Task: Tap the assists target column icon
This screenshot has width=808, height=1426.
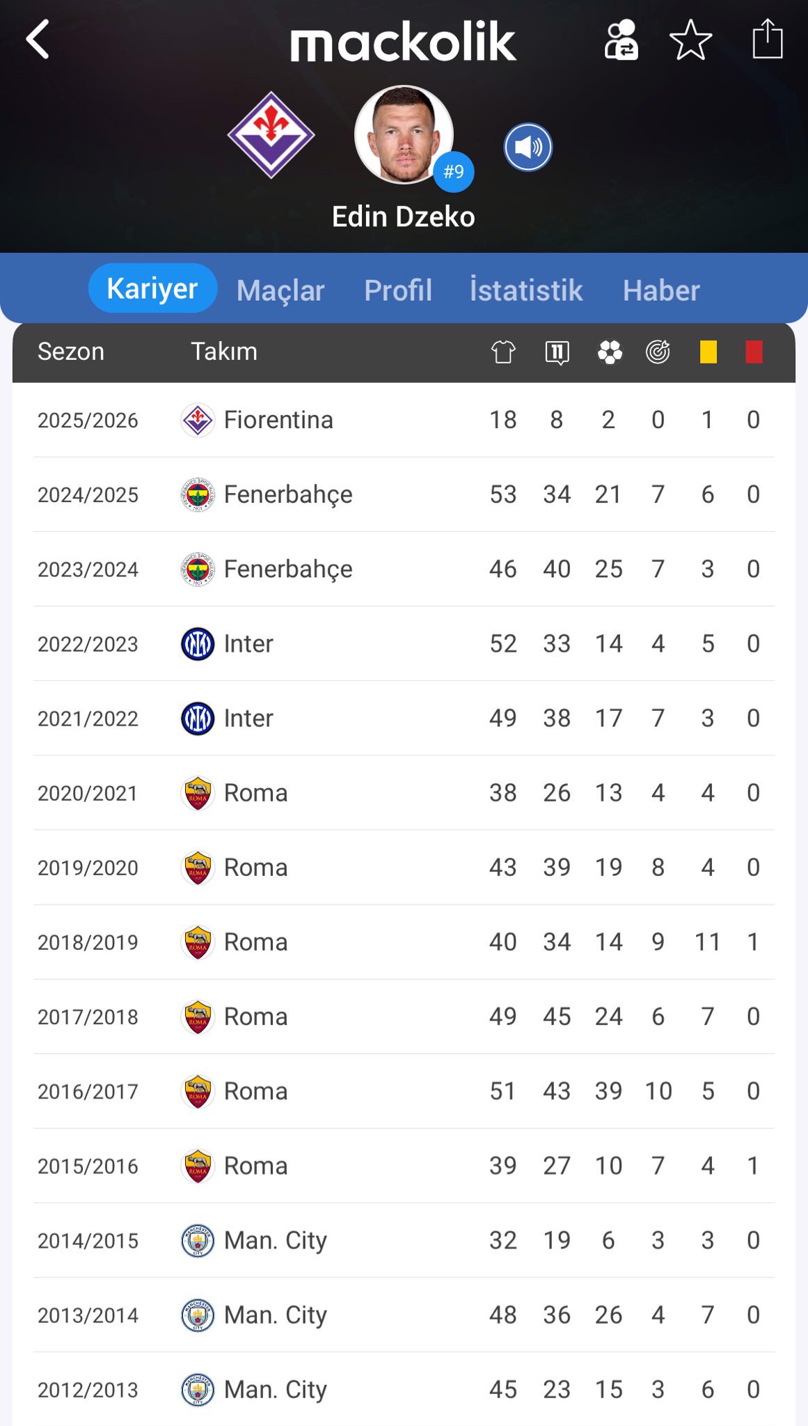Action: 658,352
